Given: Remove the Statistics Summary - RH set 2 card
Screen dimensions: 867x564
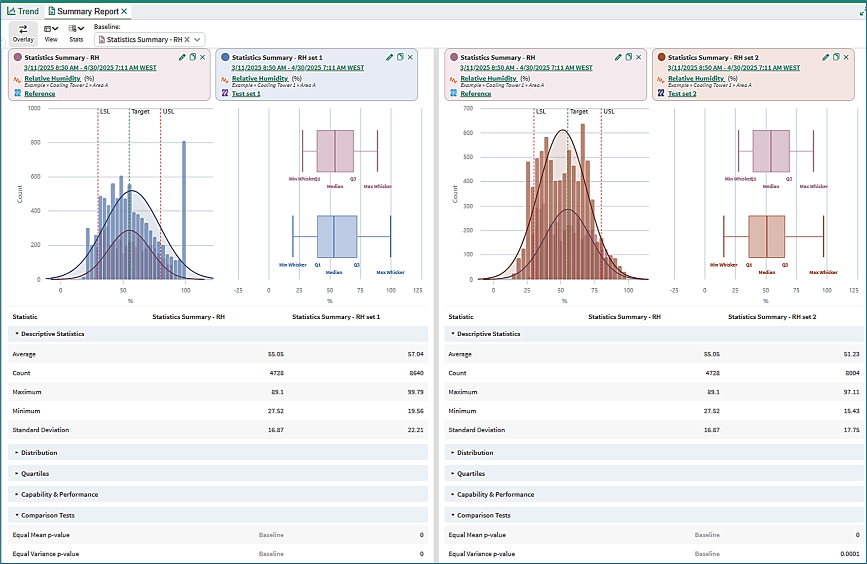Looking at the screenshot, I should click(x=846, y=57).
